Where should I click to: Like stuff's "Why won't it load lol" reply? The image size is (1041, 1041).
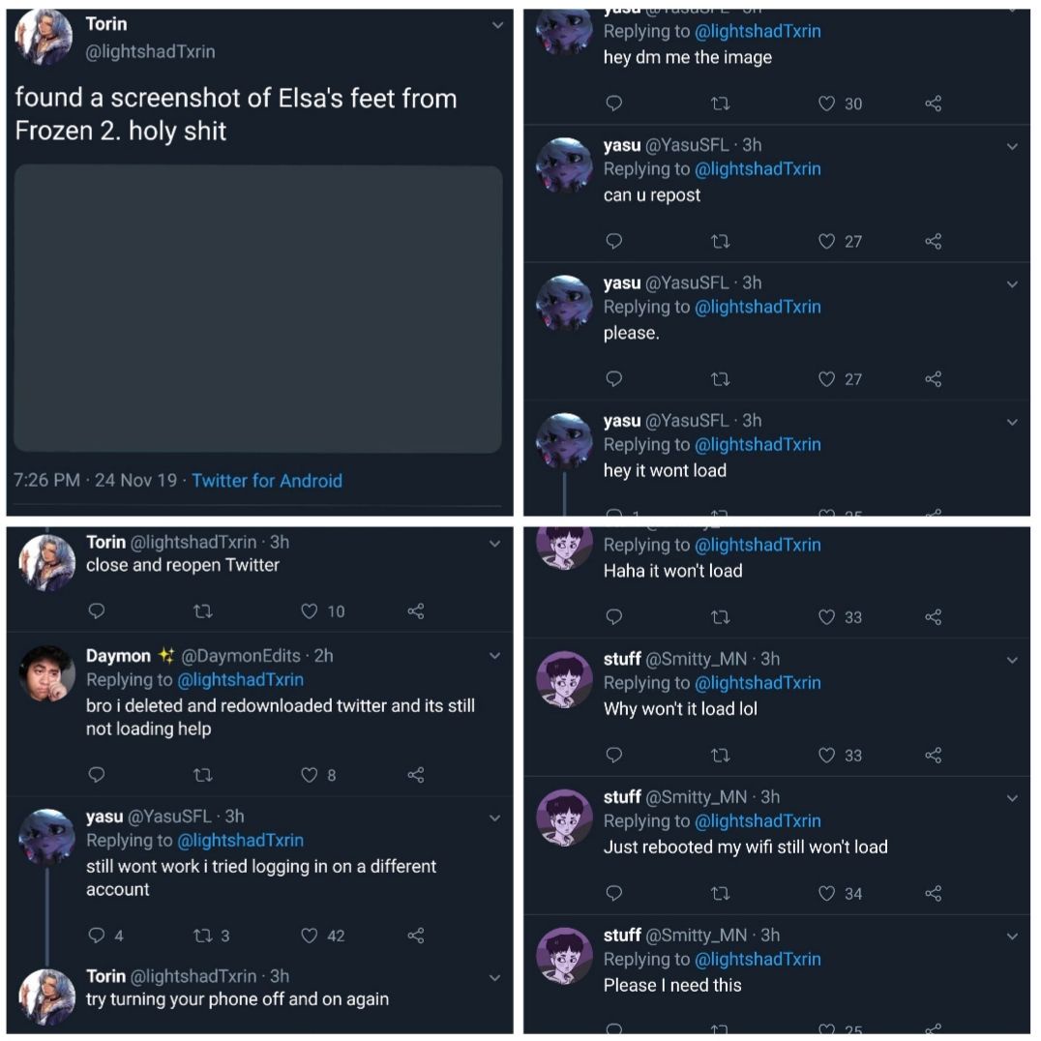pos(826,756)
